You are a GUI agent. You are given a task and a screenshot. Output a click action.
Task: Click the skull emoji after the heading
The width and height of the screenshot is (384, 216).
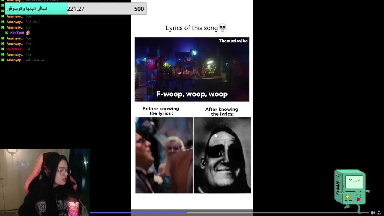coord(222,28)
